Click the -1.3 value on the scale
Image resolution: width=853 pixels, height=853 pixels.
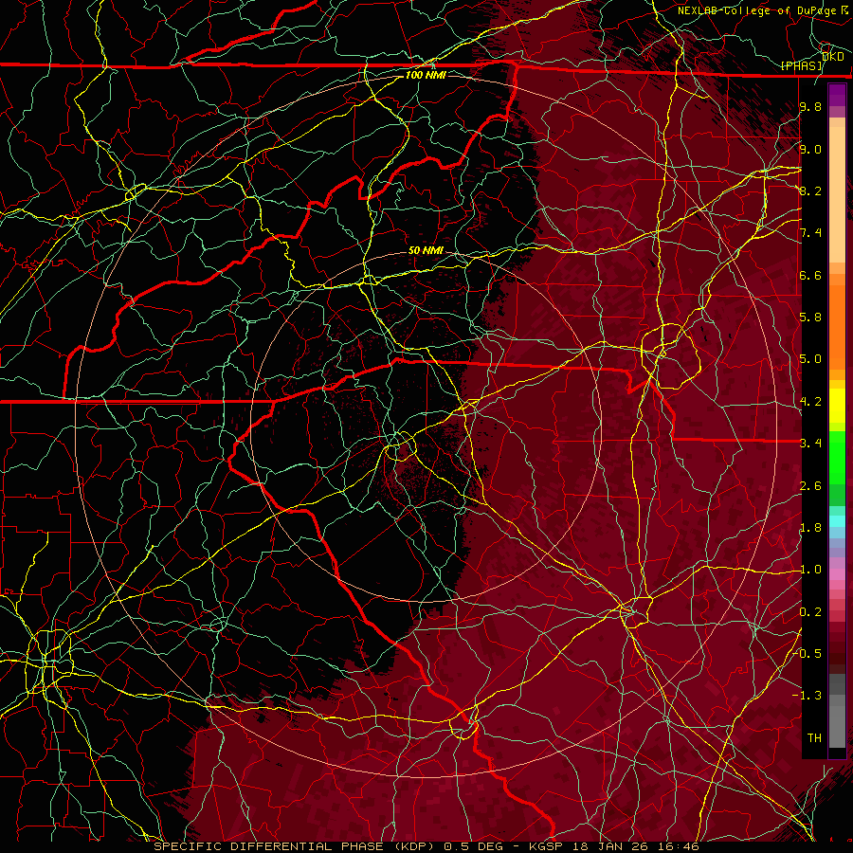[808, 696]
